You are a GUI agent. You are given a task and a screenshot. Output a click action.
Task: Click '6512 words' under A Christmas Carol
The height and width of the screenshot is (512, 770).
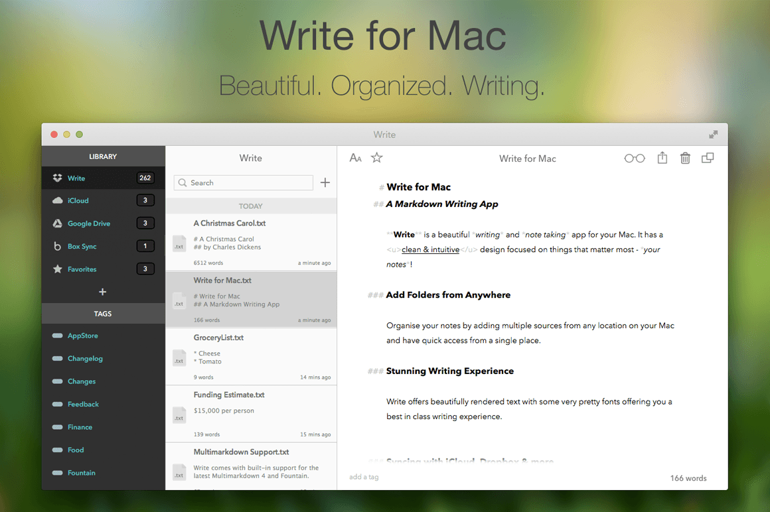pos(208,263)
